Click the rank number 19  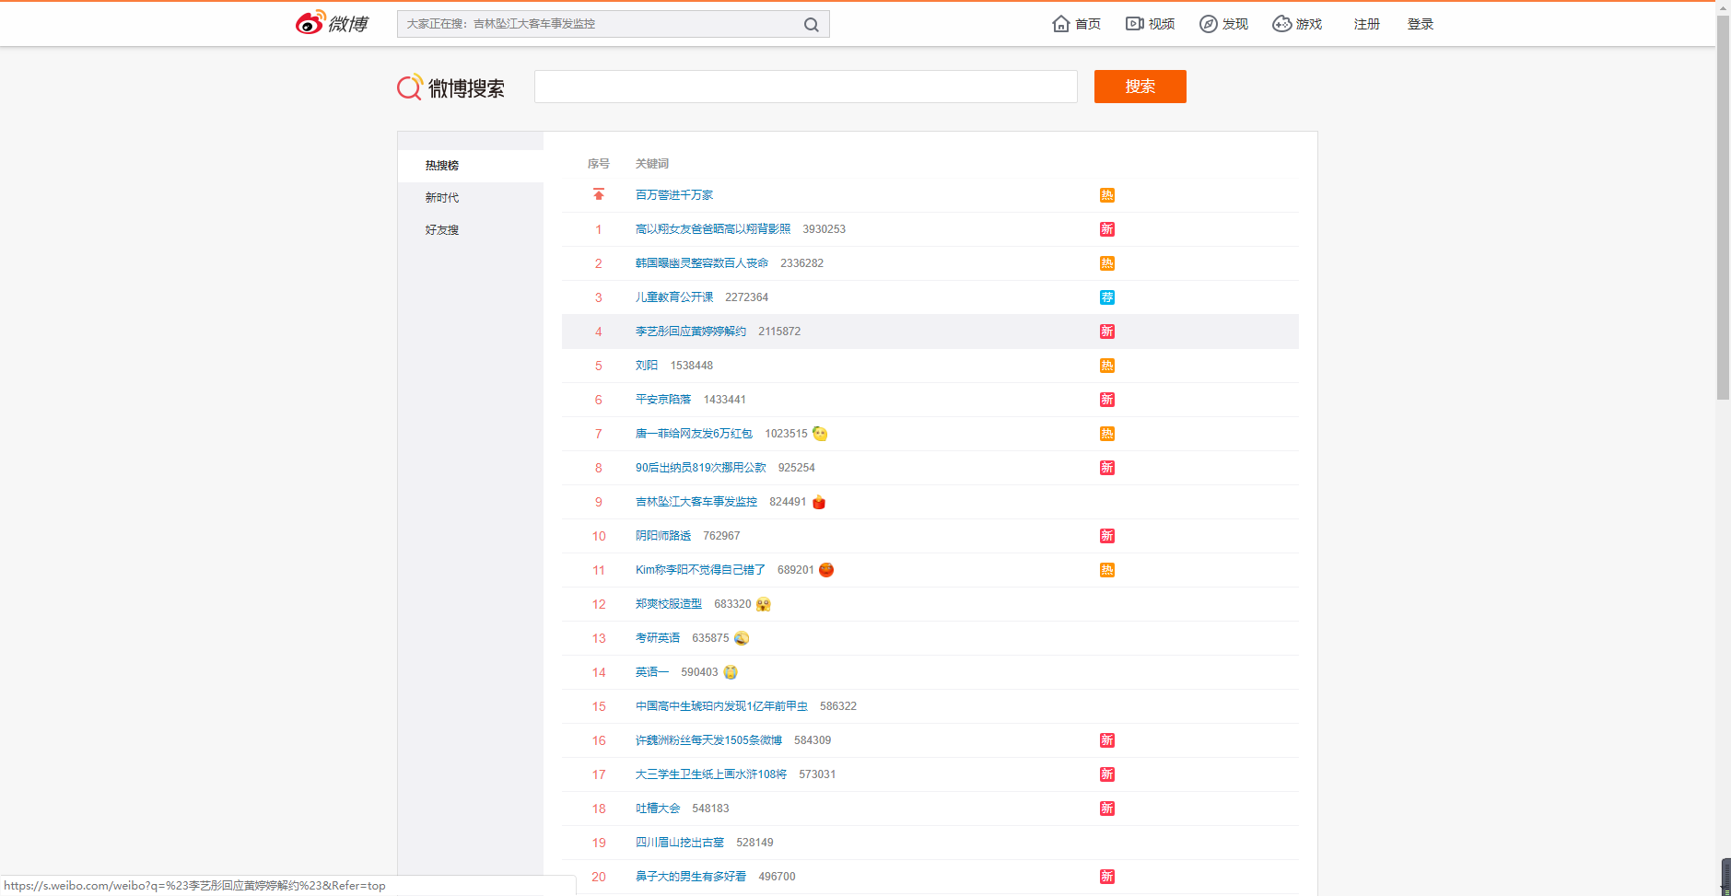[x=599, y=843]
